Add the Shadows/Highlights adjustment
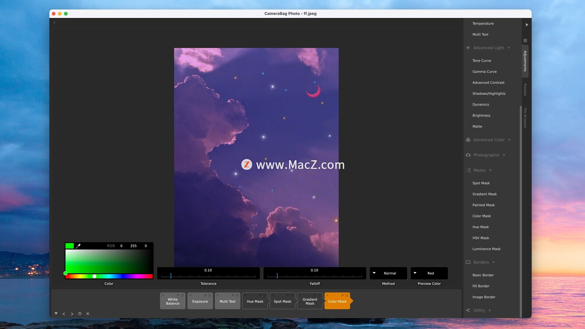Image resolution: width=585 pixels, height=329 pixels. [489, 94]
